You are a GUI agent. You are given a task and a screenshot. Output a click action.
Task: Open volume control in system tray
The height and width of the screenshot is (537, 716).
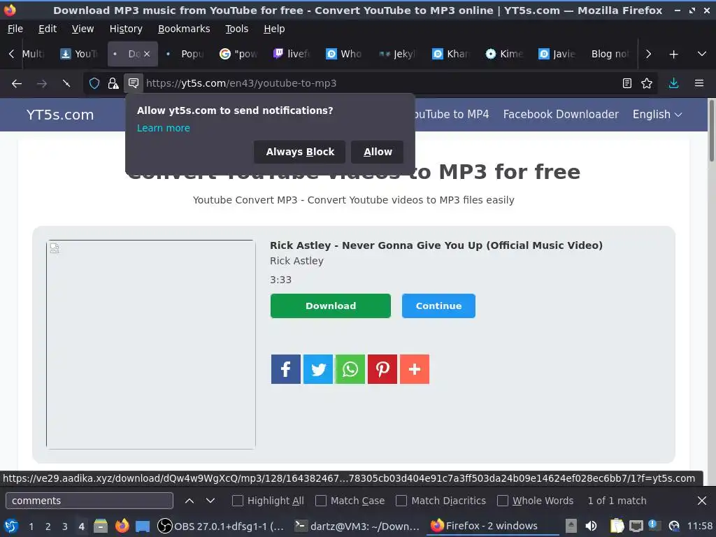(x=591, y=526)
